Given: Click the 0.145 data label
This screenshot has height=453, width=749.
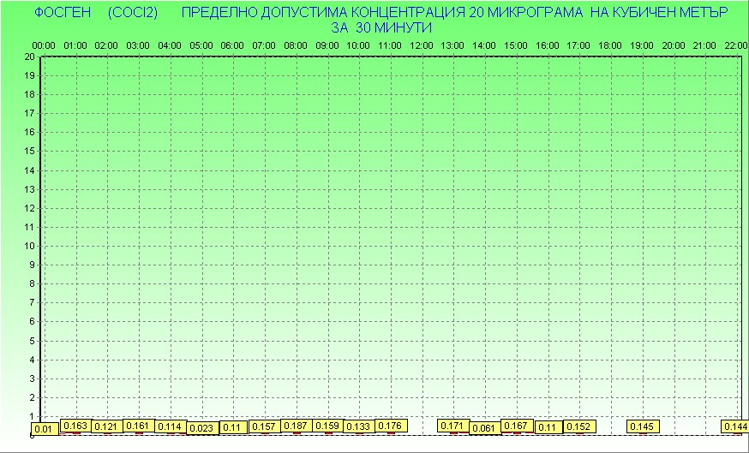Looking at the screenshot, I should tap(642, 426).
